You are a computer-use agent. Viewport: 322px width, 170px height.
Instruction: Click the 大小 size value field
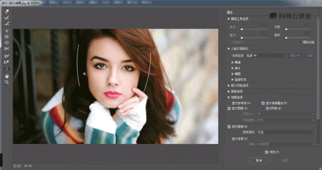coord(263,25)
